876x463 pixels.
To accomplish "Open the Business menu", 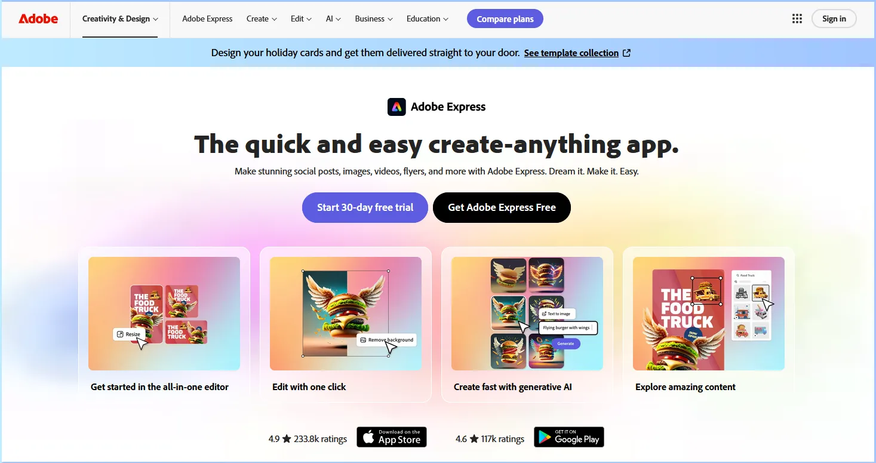I will click(x=374, y=19).
